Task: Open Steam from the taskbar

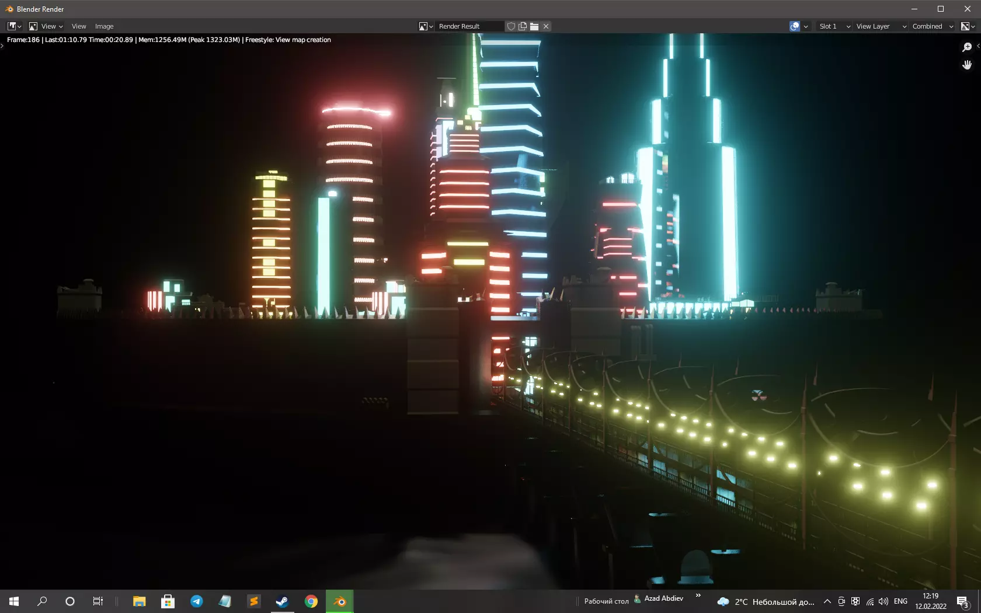Action: pos(282,601)
